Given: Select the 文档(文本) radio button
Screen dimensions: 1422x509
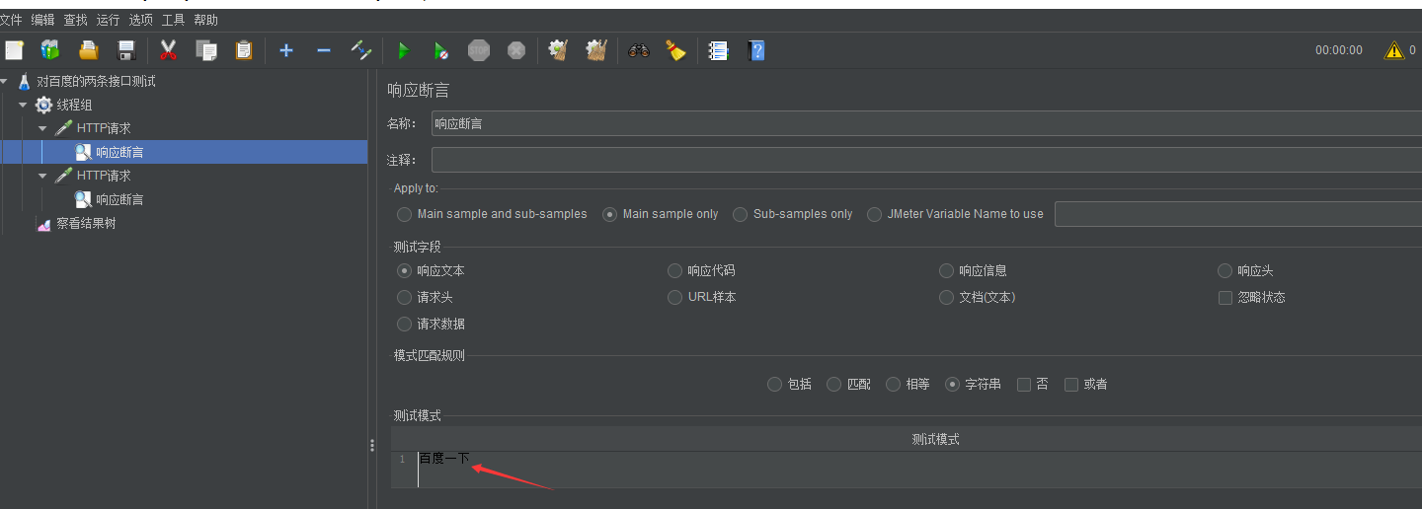Looking at the screenshot, I should 946,297.
